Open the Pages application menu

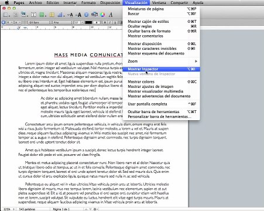[19, 3]
